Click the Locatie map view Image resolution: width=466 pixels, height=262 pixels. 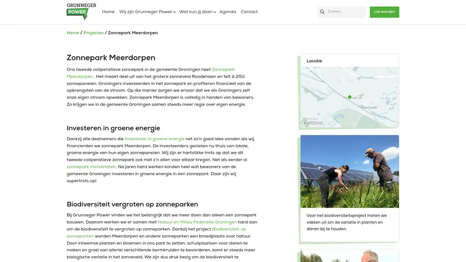click(x=349, y=97)
